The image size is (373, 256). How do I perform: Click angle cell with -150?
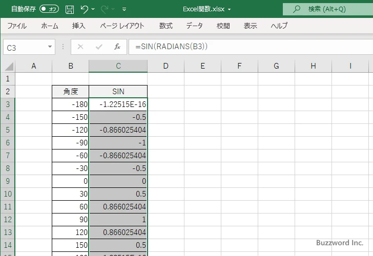tap(70, 117)
